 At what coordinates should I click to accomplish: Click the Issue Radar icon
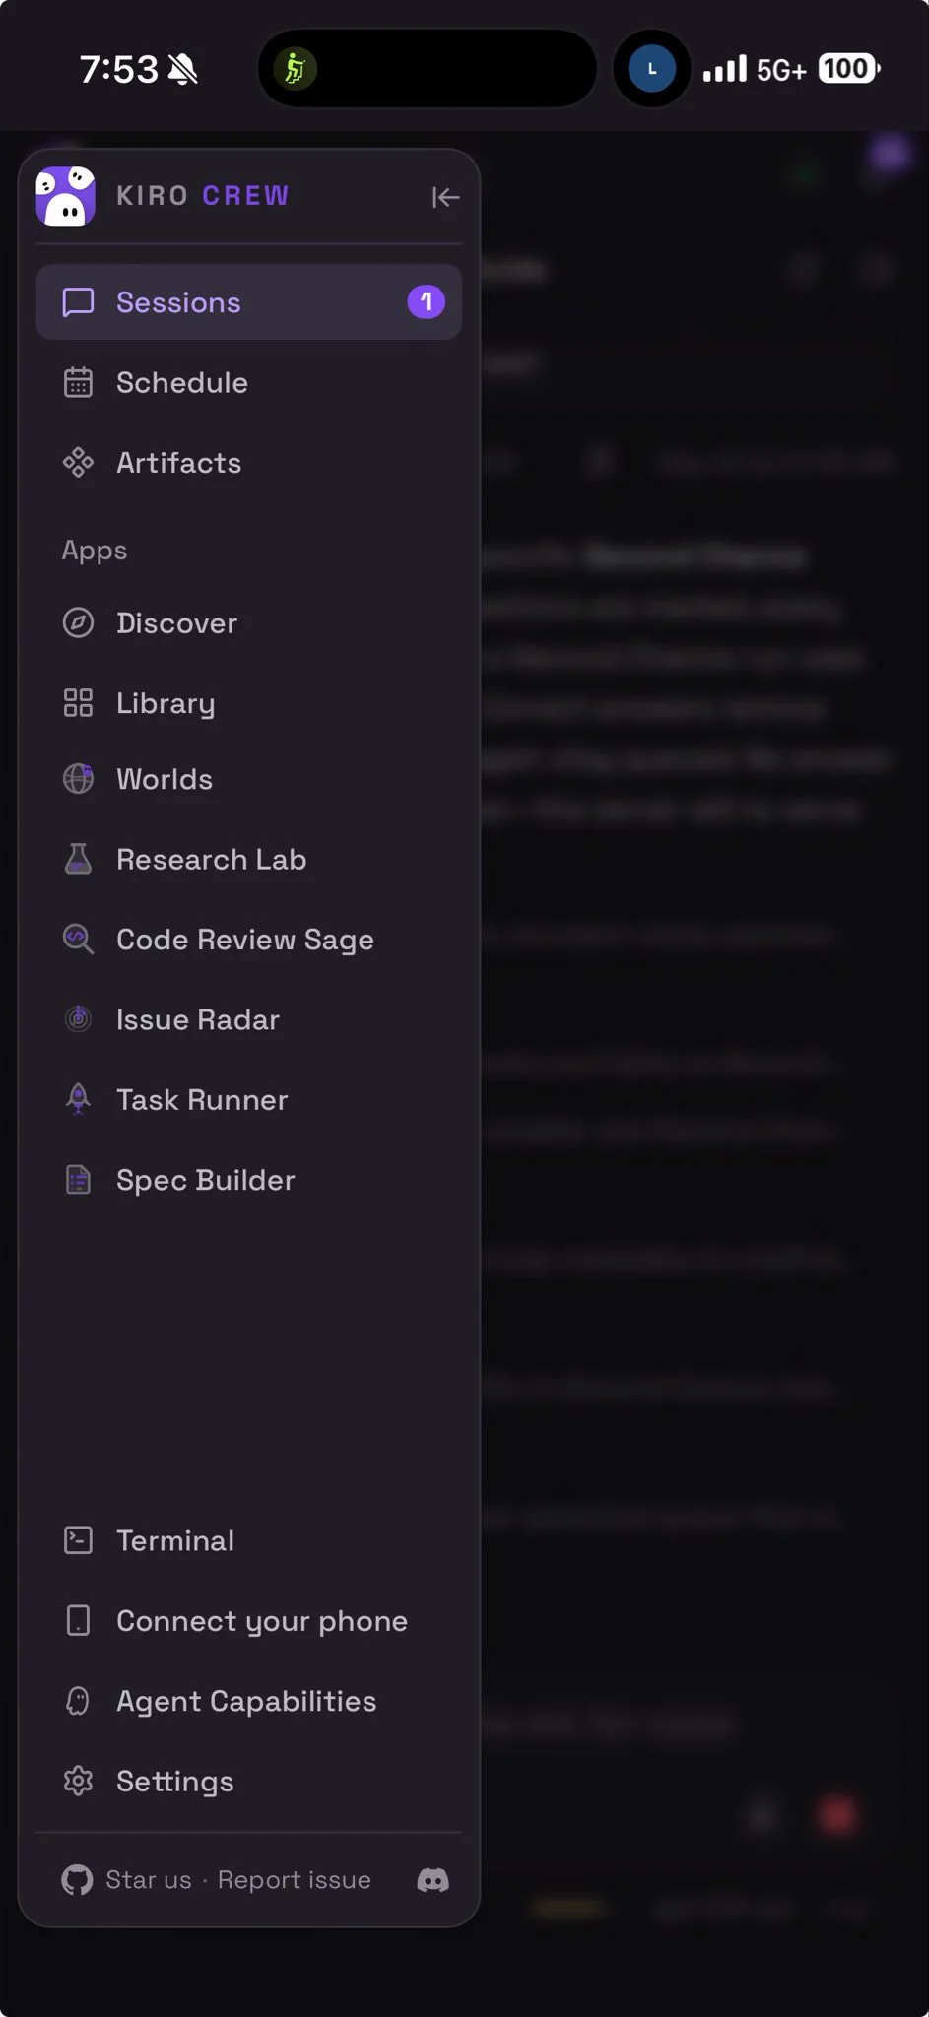coord(78,1019)
